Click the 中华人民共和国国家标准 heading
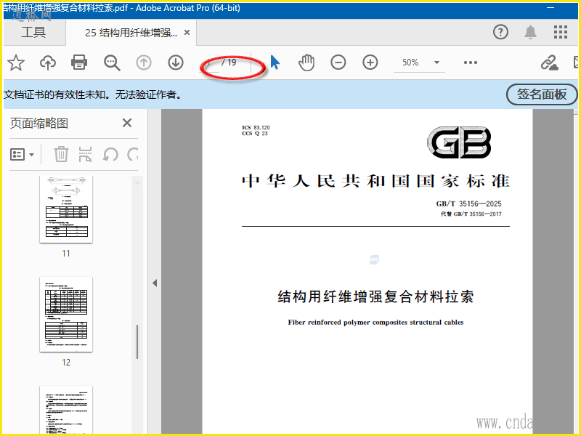Viewport: 581px width, 436px height. (375, 181)
